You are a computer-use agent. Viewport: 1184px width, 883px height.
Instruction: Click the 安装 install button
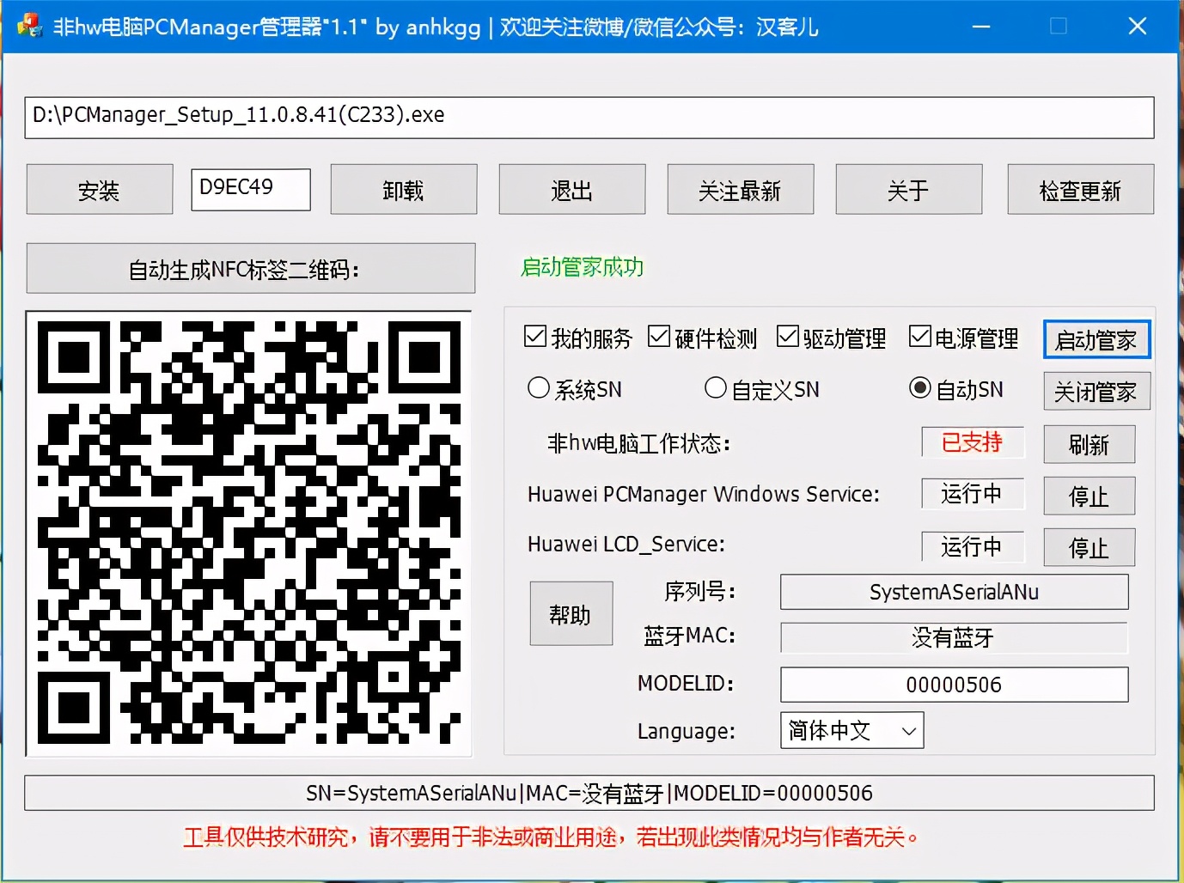[x=99, y=189]
